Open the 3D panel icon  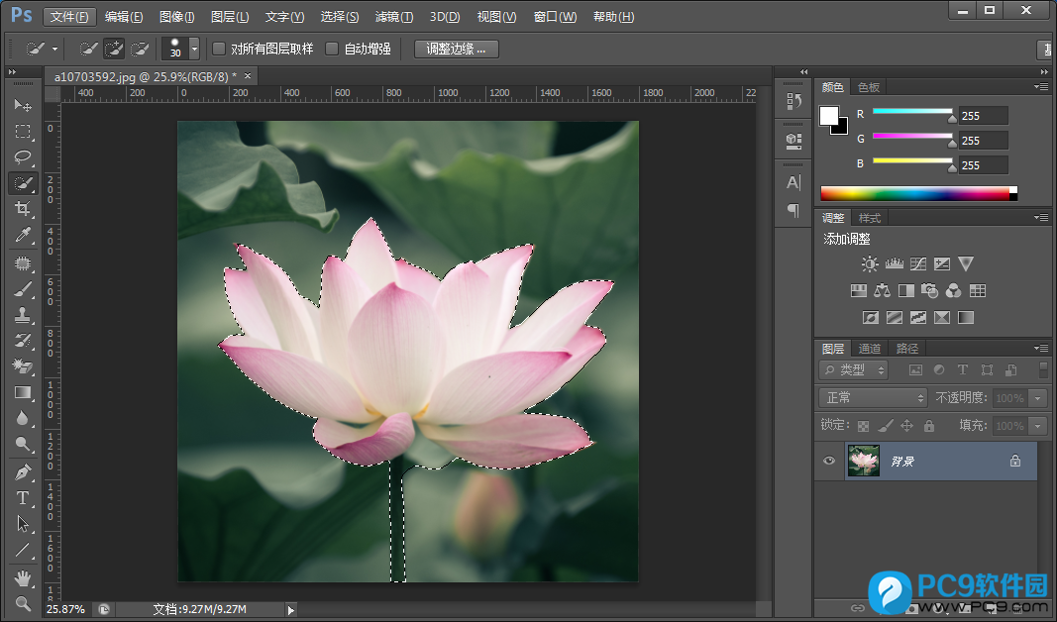tap(794, 141)
